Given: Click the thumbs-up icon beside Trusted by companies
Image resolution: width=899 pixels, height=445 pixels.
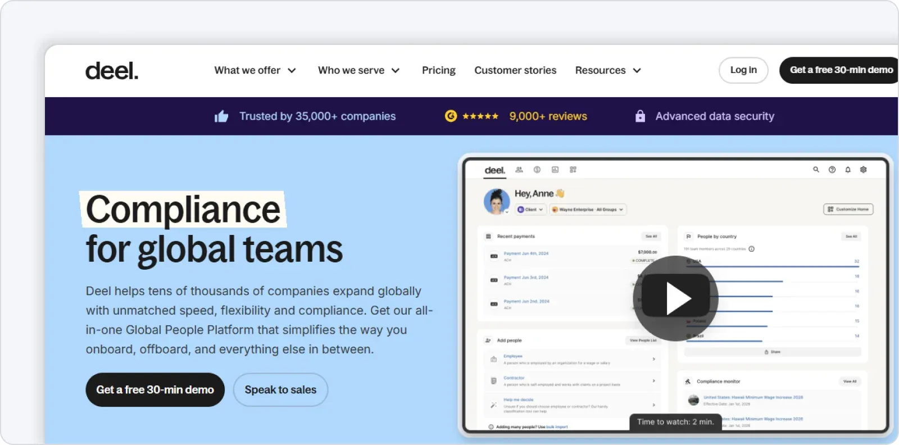Looking at the screenshot, I should coord(221,116).
